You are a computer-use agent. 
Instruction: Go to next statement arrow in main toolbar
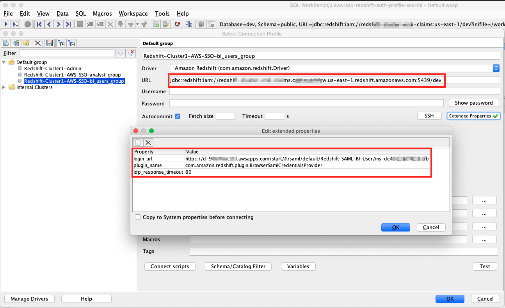[59, 24]
